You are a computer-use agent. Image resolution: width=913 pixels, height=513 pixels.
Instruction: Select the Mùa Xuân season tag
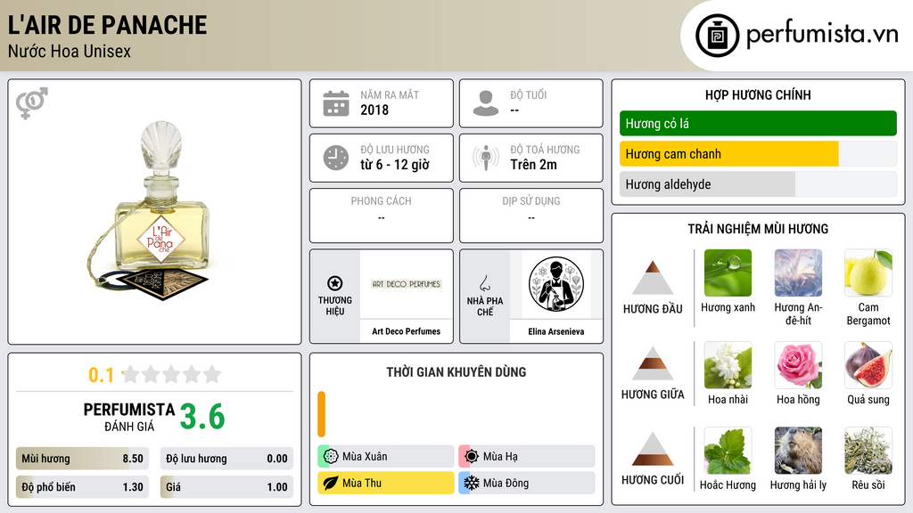386,457
